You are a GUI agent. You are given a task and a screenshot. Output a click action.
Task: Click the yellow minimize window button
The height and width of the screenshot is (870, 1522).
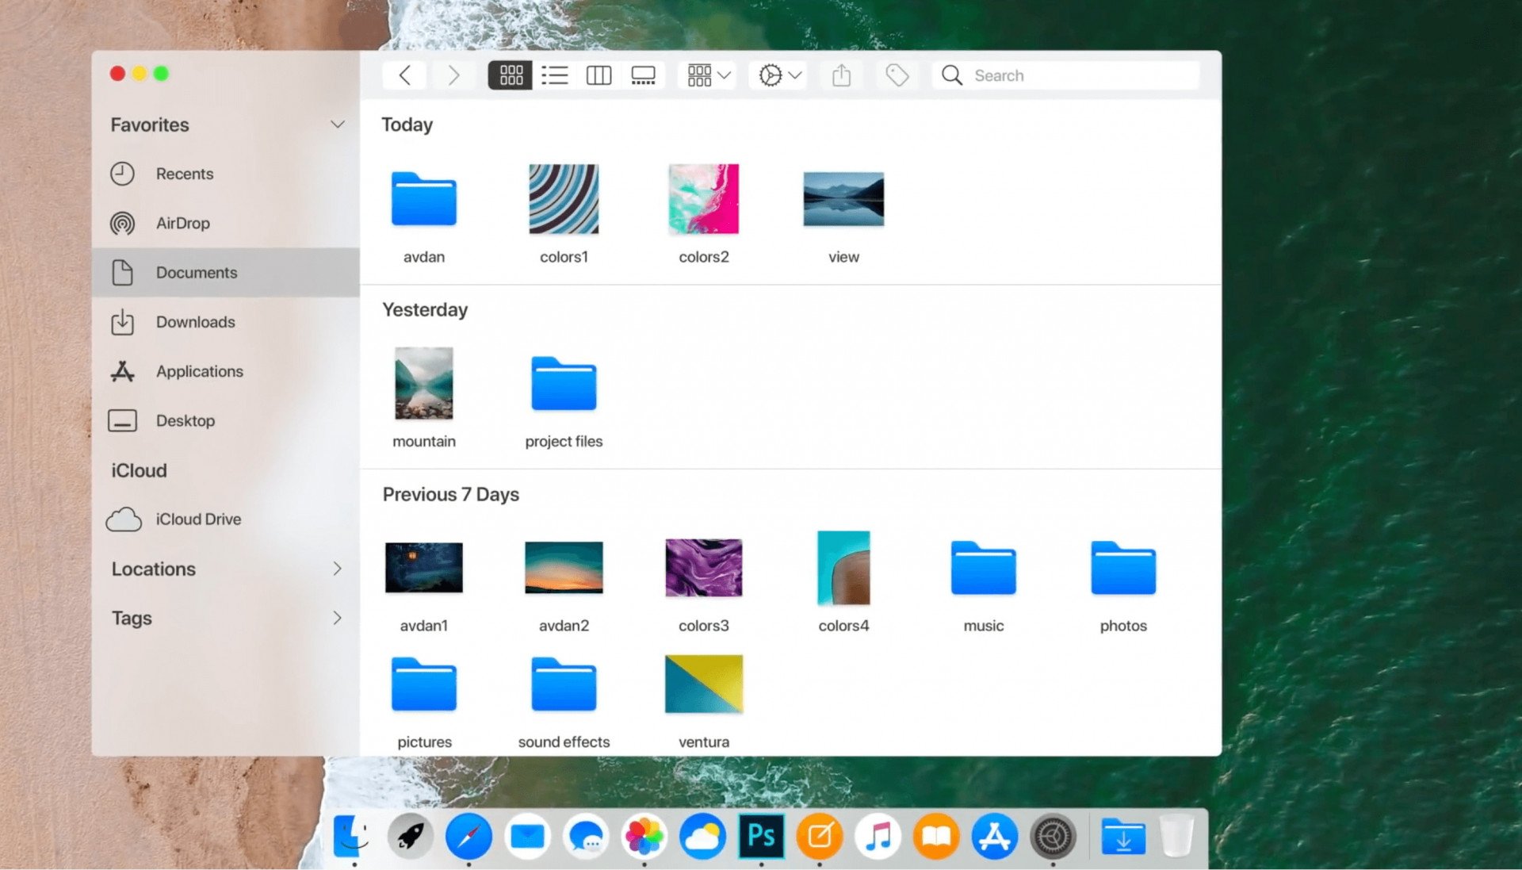coord(140,74)
